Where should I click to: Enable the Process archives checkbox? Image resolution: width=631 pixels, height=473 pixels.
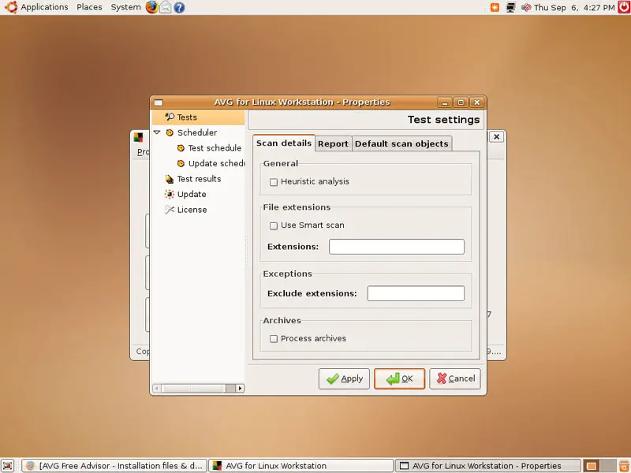tap(274, 339)
